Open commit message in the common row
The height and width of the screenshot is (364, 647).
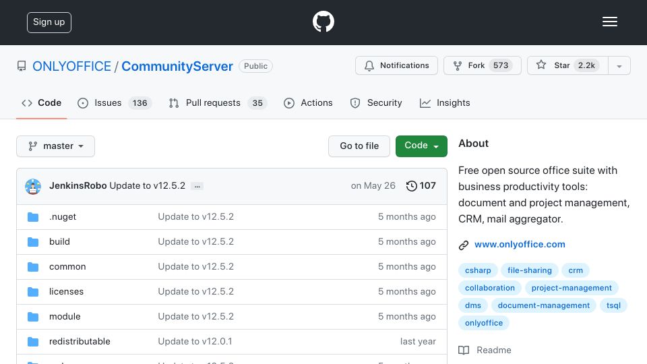click(x=196, y=267)
